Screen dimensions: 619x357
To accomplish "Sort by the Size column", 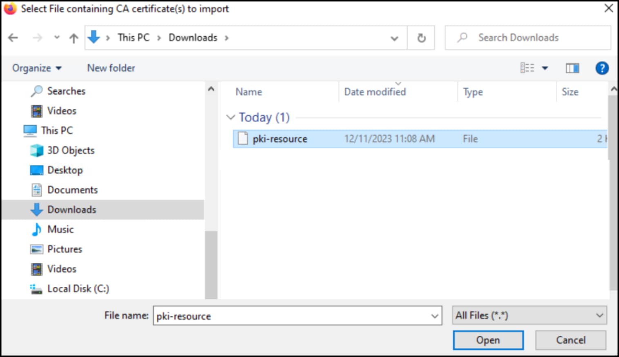I will click(570, 92).
